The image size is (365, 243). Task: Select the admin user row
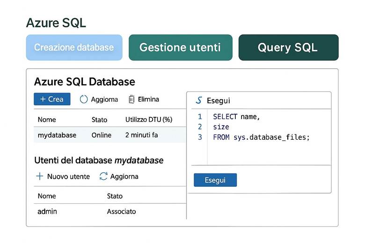coord(47,211)
